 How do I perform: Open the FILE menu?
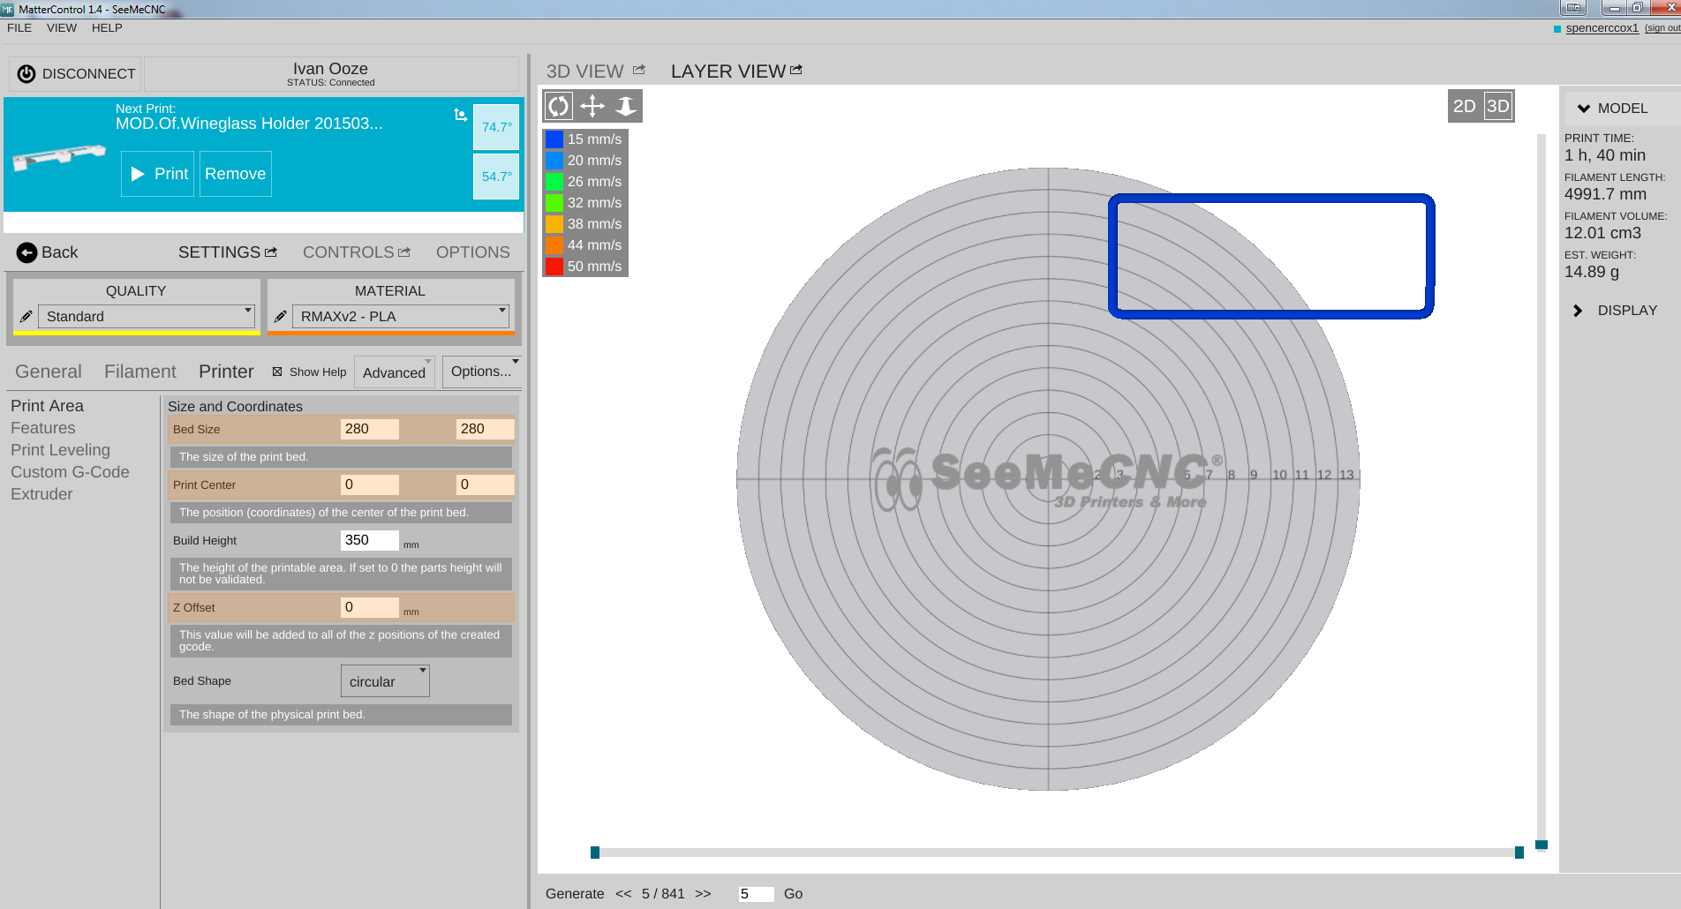click(x=19, y=28)
